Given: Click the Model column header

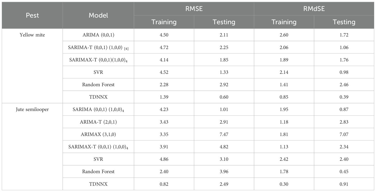Looking at the screenshot, I should point(98,15).
